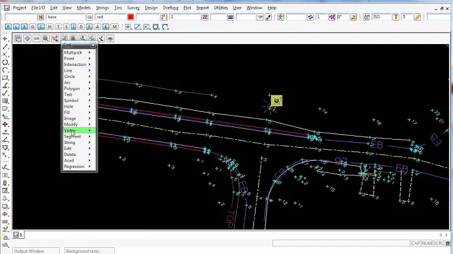This screenshot has width=453, height=254.
Task: Click the magnifier zoom window icon
Action: [46, 38]
